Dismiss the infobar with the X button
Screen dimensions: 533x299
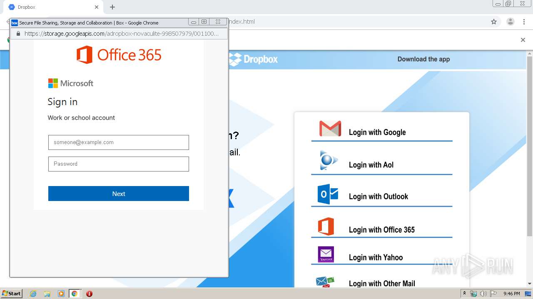point(523,40)
